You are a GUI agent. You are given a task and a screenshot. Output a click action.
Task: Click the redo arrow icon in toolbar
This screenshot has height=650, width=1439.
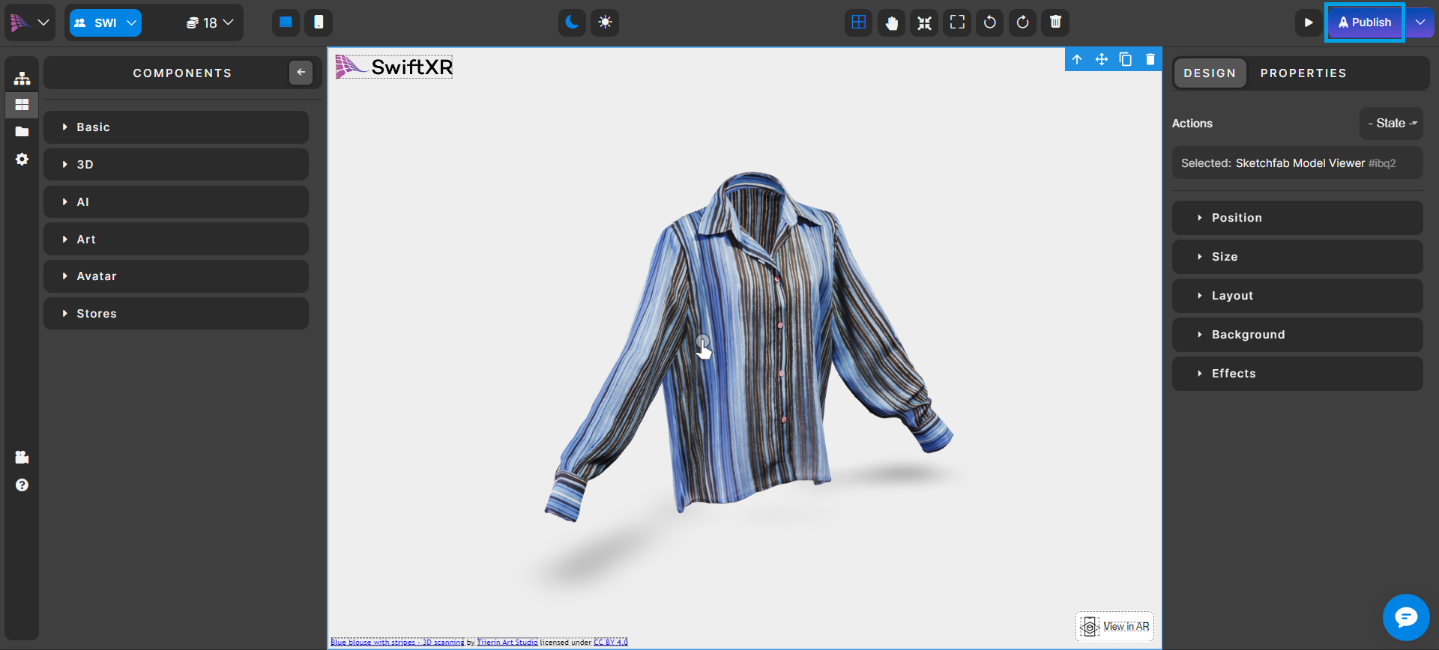(1022, 22)
